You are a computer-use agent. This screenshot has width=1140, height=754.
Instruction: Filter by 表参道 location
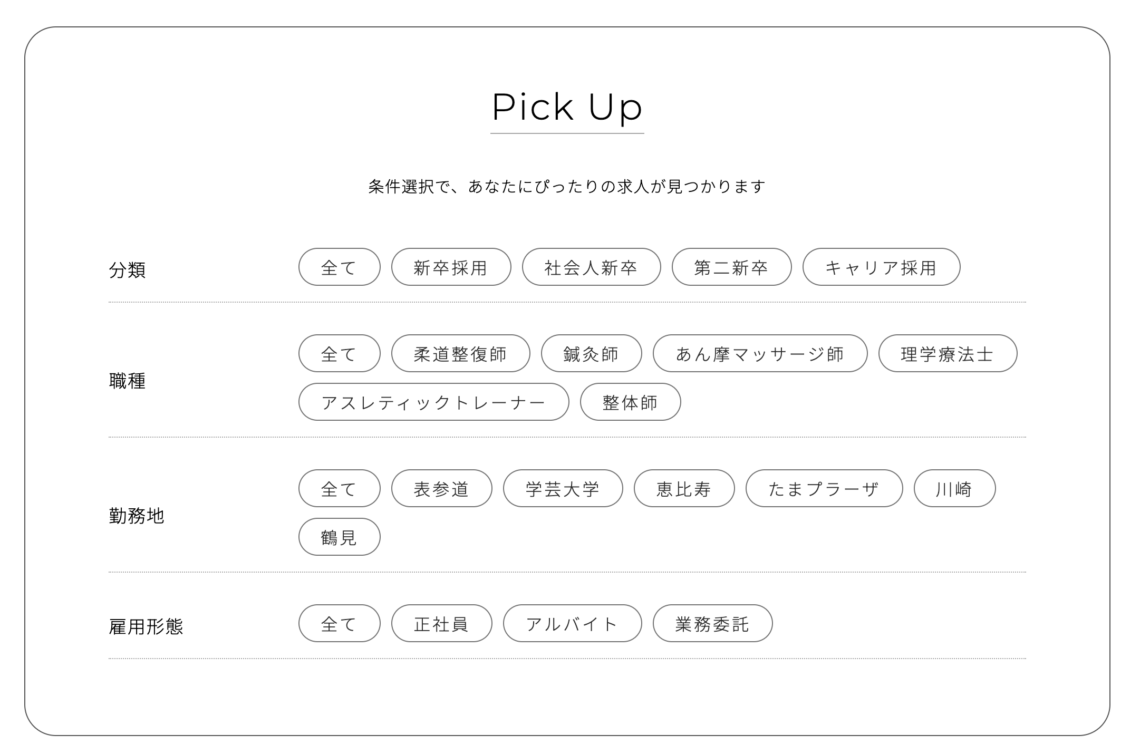(441, 489)
